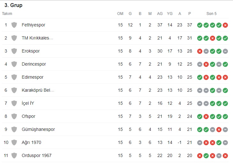Click the Edirnespor team shield icon
This screenshot has width=233, height=164.
coord(14,77)
